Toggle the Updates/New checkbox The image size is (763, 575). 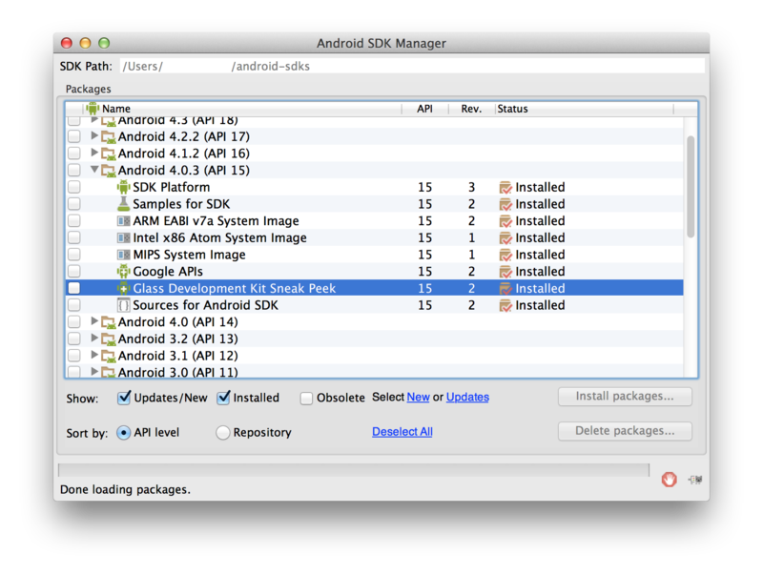(x=124, y=398)
